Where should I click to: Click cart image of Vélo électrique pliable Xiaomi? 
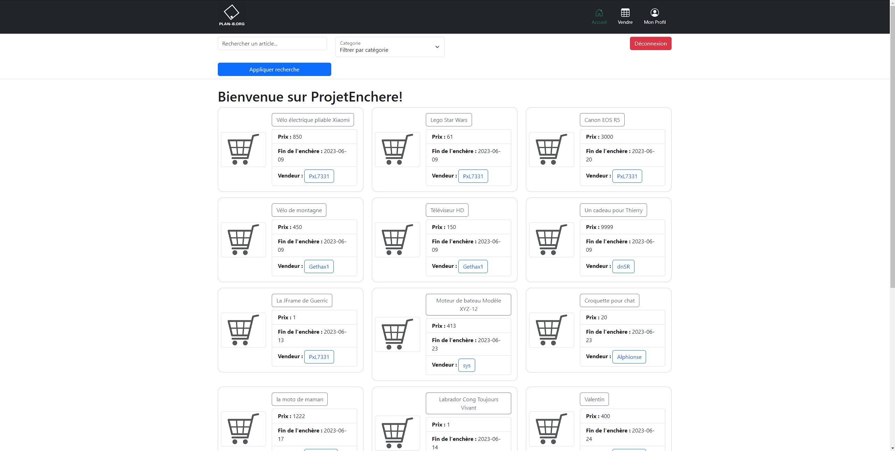[x=243, y=150]
